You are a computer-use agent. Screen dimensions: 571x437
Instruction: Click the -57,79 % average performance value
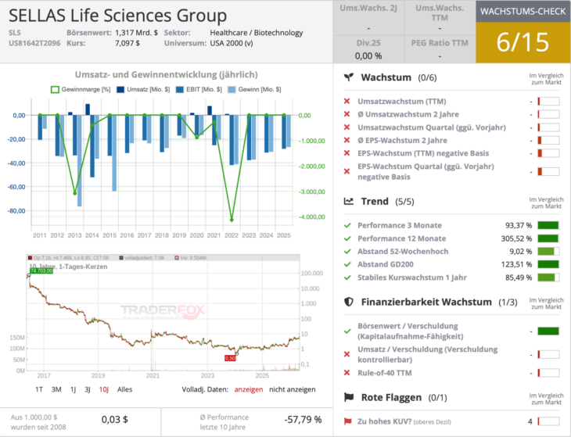pyautogui.click(x=303, y=420)
